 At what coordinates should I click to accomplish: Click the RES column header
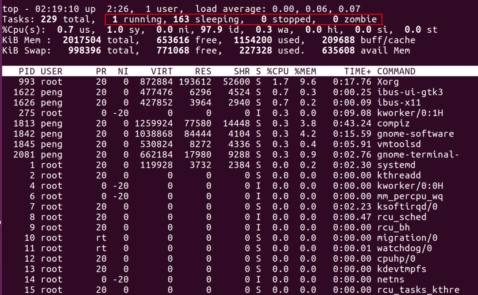(x=203, y=71)
